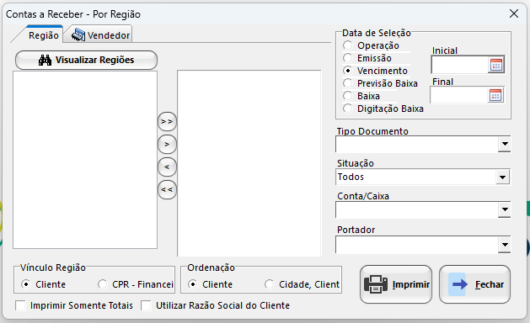The image size is (530, 323).
Task: Select the Região tab
Action: (x=43, y=35)
